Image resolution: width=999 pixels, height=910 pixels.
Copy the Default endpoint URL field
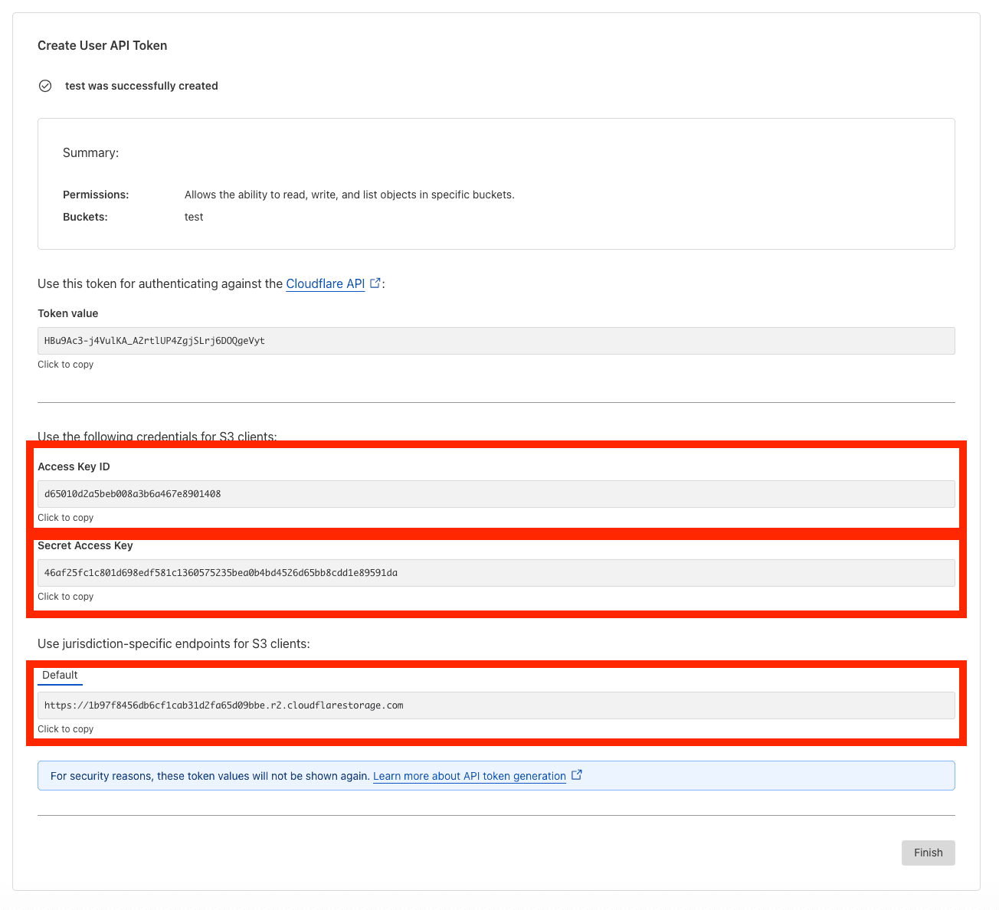[x=496, y=705]
